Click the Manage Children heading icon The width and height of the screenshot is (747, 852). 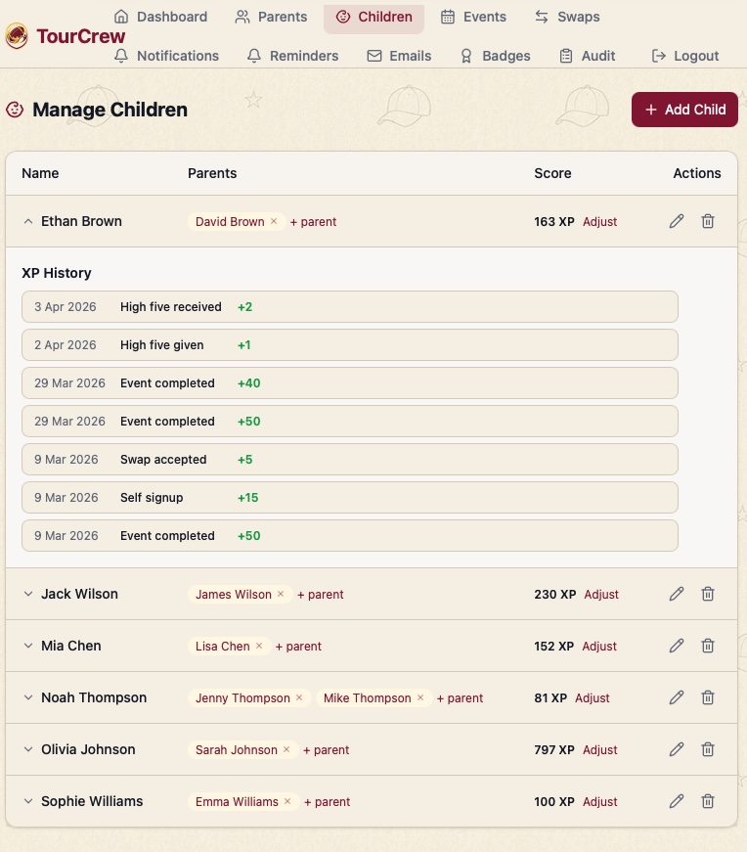(x=15, y=110)
